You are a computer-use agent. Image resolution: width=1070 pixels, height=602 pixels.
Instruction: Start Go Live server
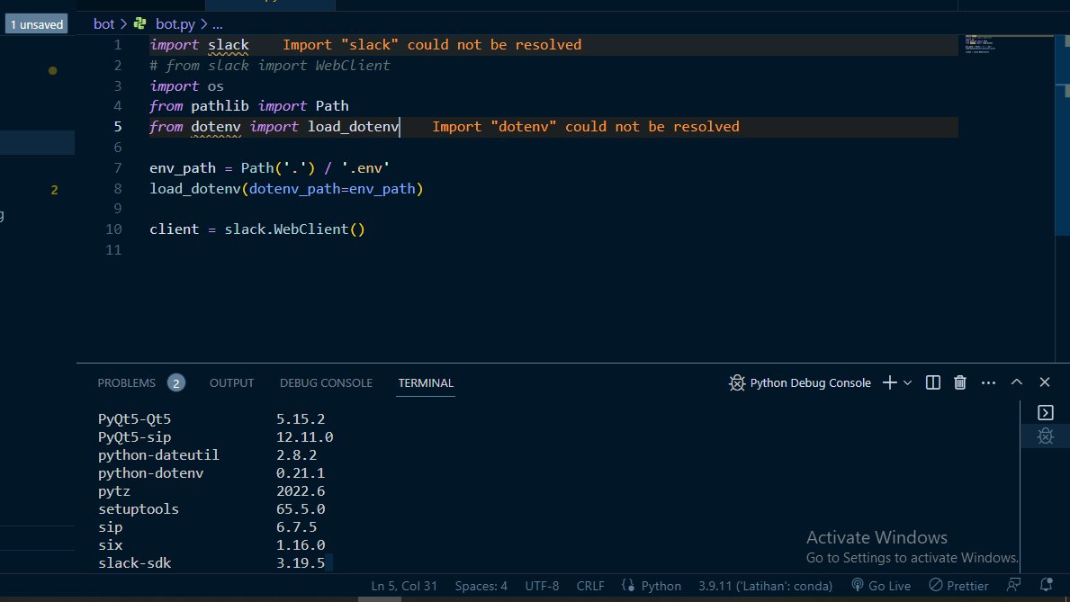881,586
